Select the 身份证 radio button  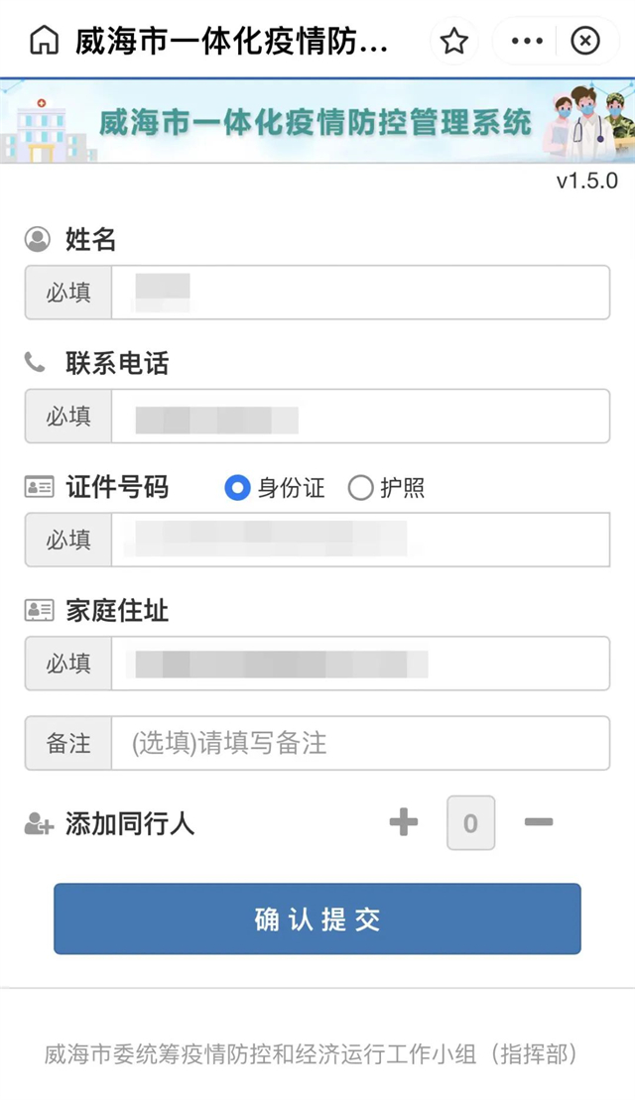(237, 488)
